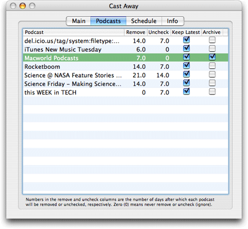Click the Archive column header
The width and height of the screenshot is (248, 229).
coord(211,32)
